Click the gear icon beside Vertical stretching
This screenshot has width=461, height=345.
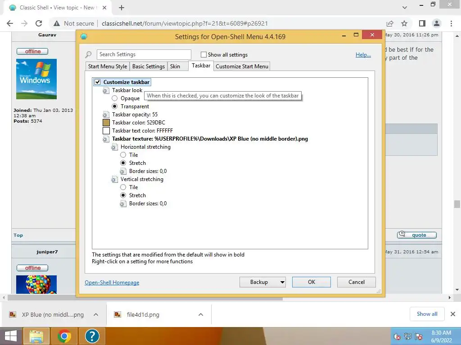[x=114, y=179]
